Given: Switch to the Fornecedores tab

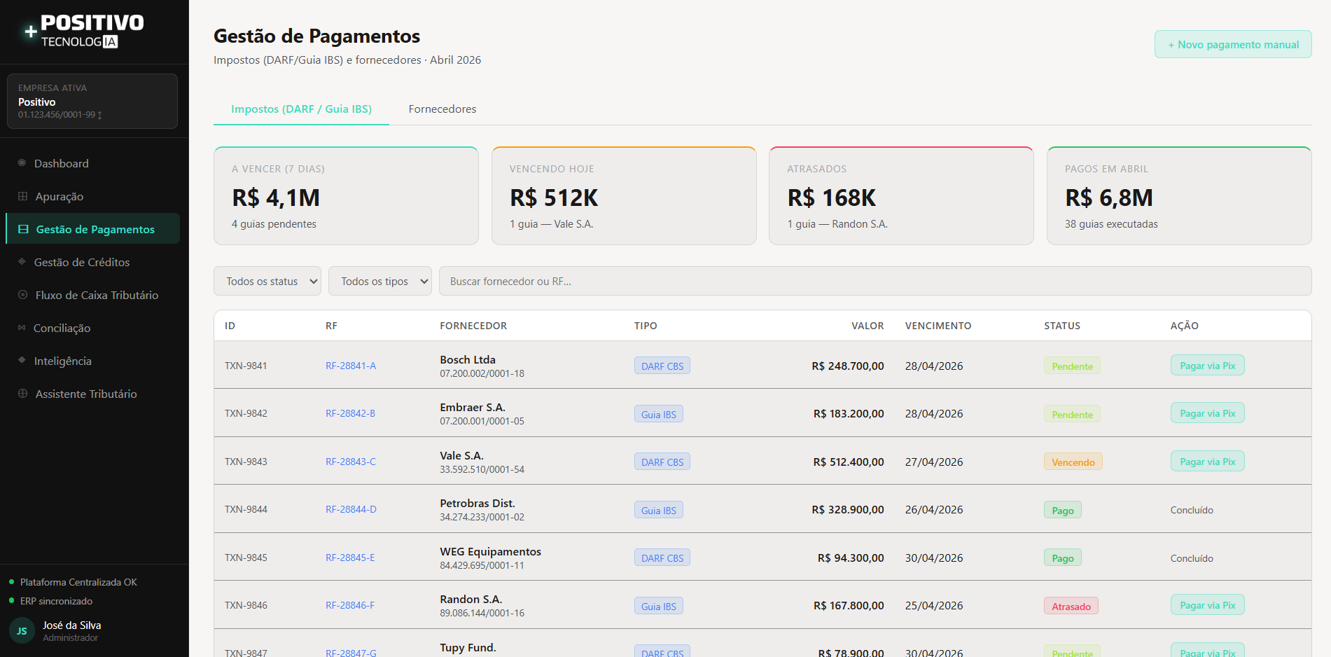Looking at the screenshot, I should [442, 109].
